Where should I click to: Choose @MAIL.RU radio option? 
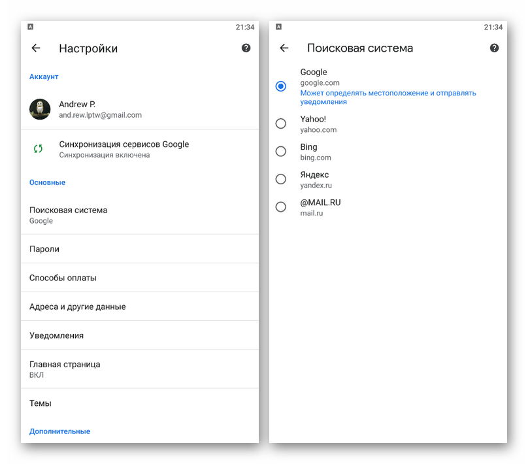click(x=281, y=207)
